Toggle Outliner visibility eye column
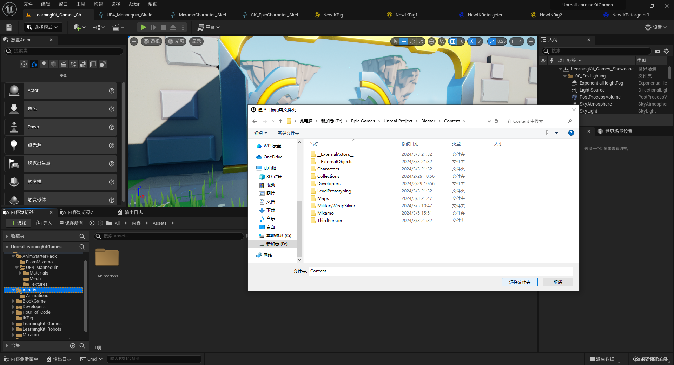 pos(543,61)
